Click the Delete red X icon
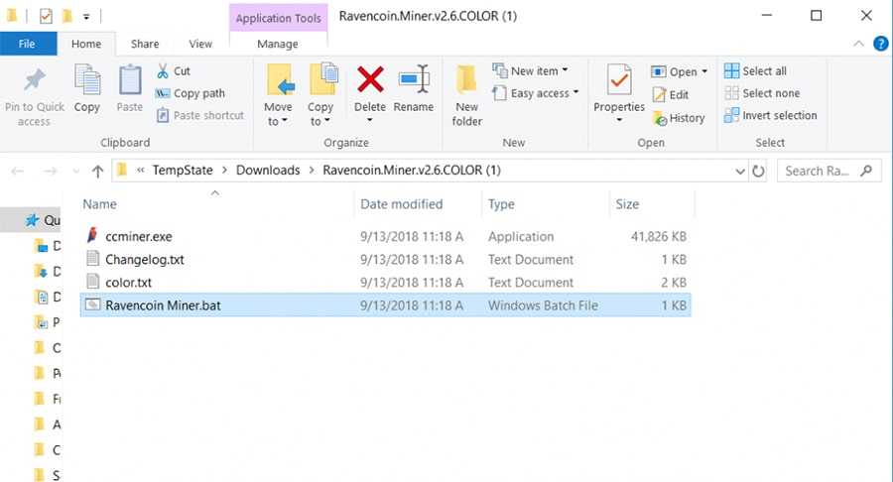 pos(370,80)
